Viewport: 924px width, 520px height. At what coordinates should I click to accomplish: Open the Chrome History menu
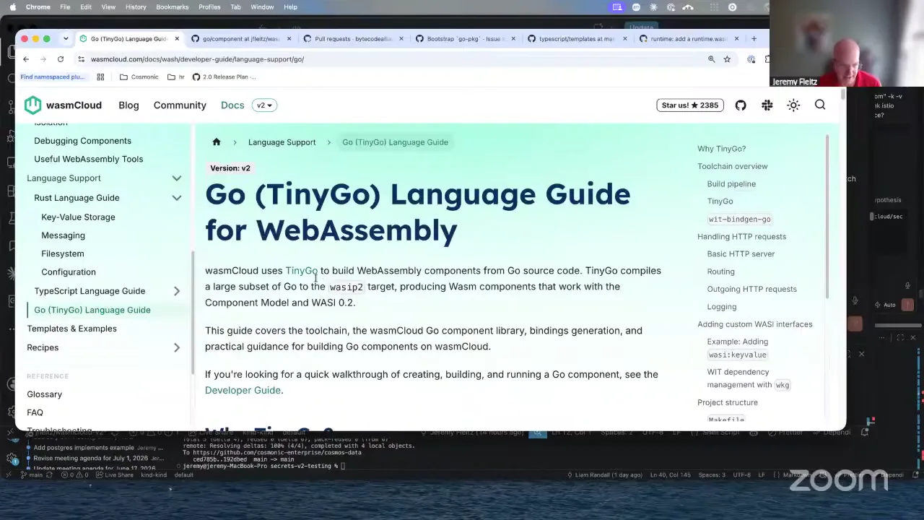tap(136, 7)
